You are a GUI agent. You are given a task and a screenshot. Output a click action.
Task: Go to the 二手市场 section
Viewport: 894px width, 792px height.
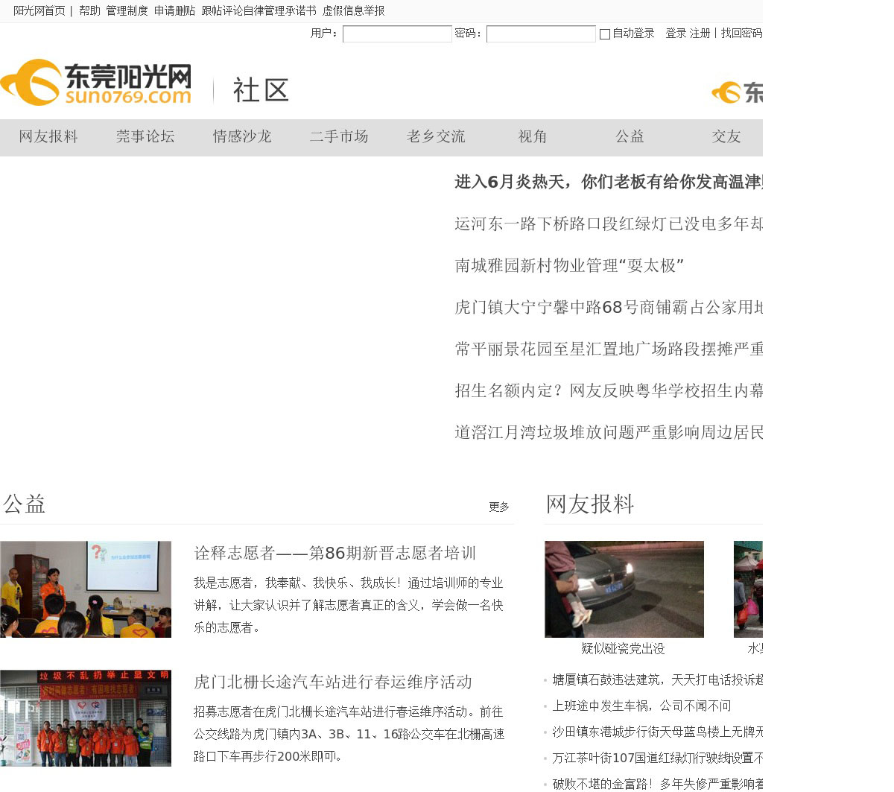[x=339, y=137]
